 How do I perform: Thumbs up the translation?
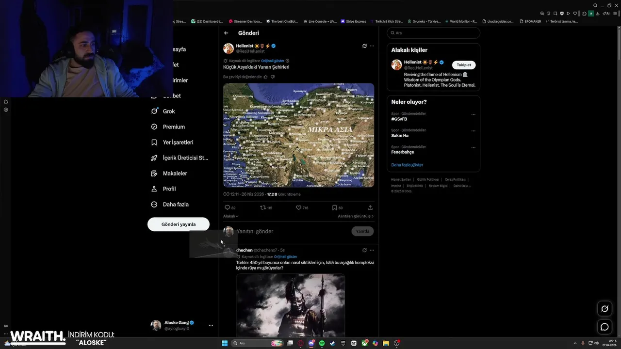pos(265,77)
